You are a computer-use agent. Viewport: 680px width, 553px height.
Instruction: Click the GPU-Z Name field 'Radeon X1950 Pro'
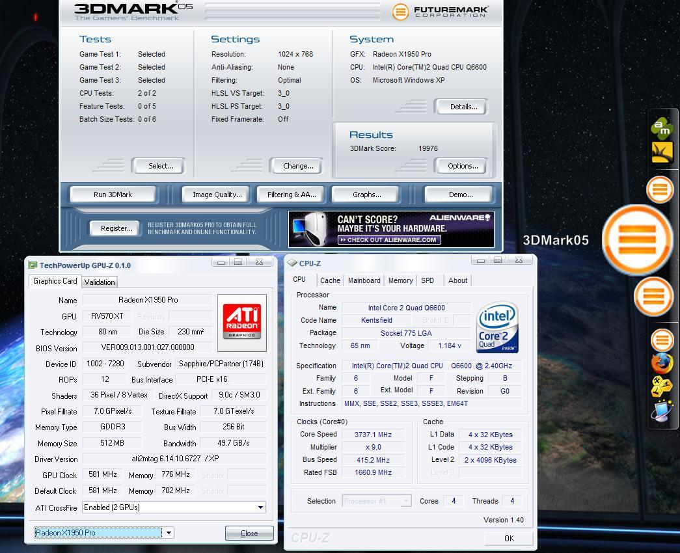(x=148, y=300)
